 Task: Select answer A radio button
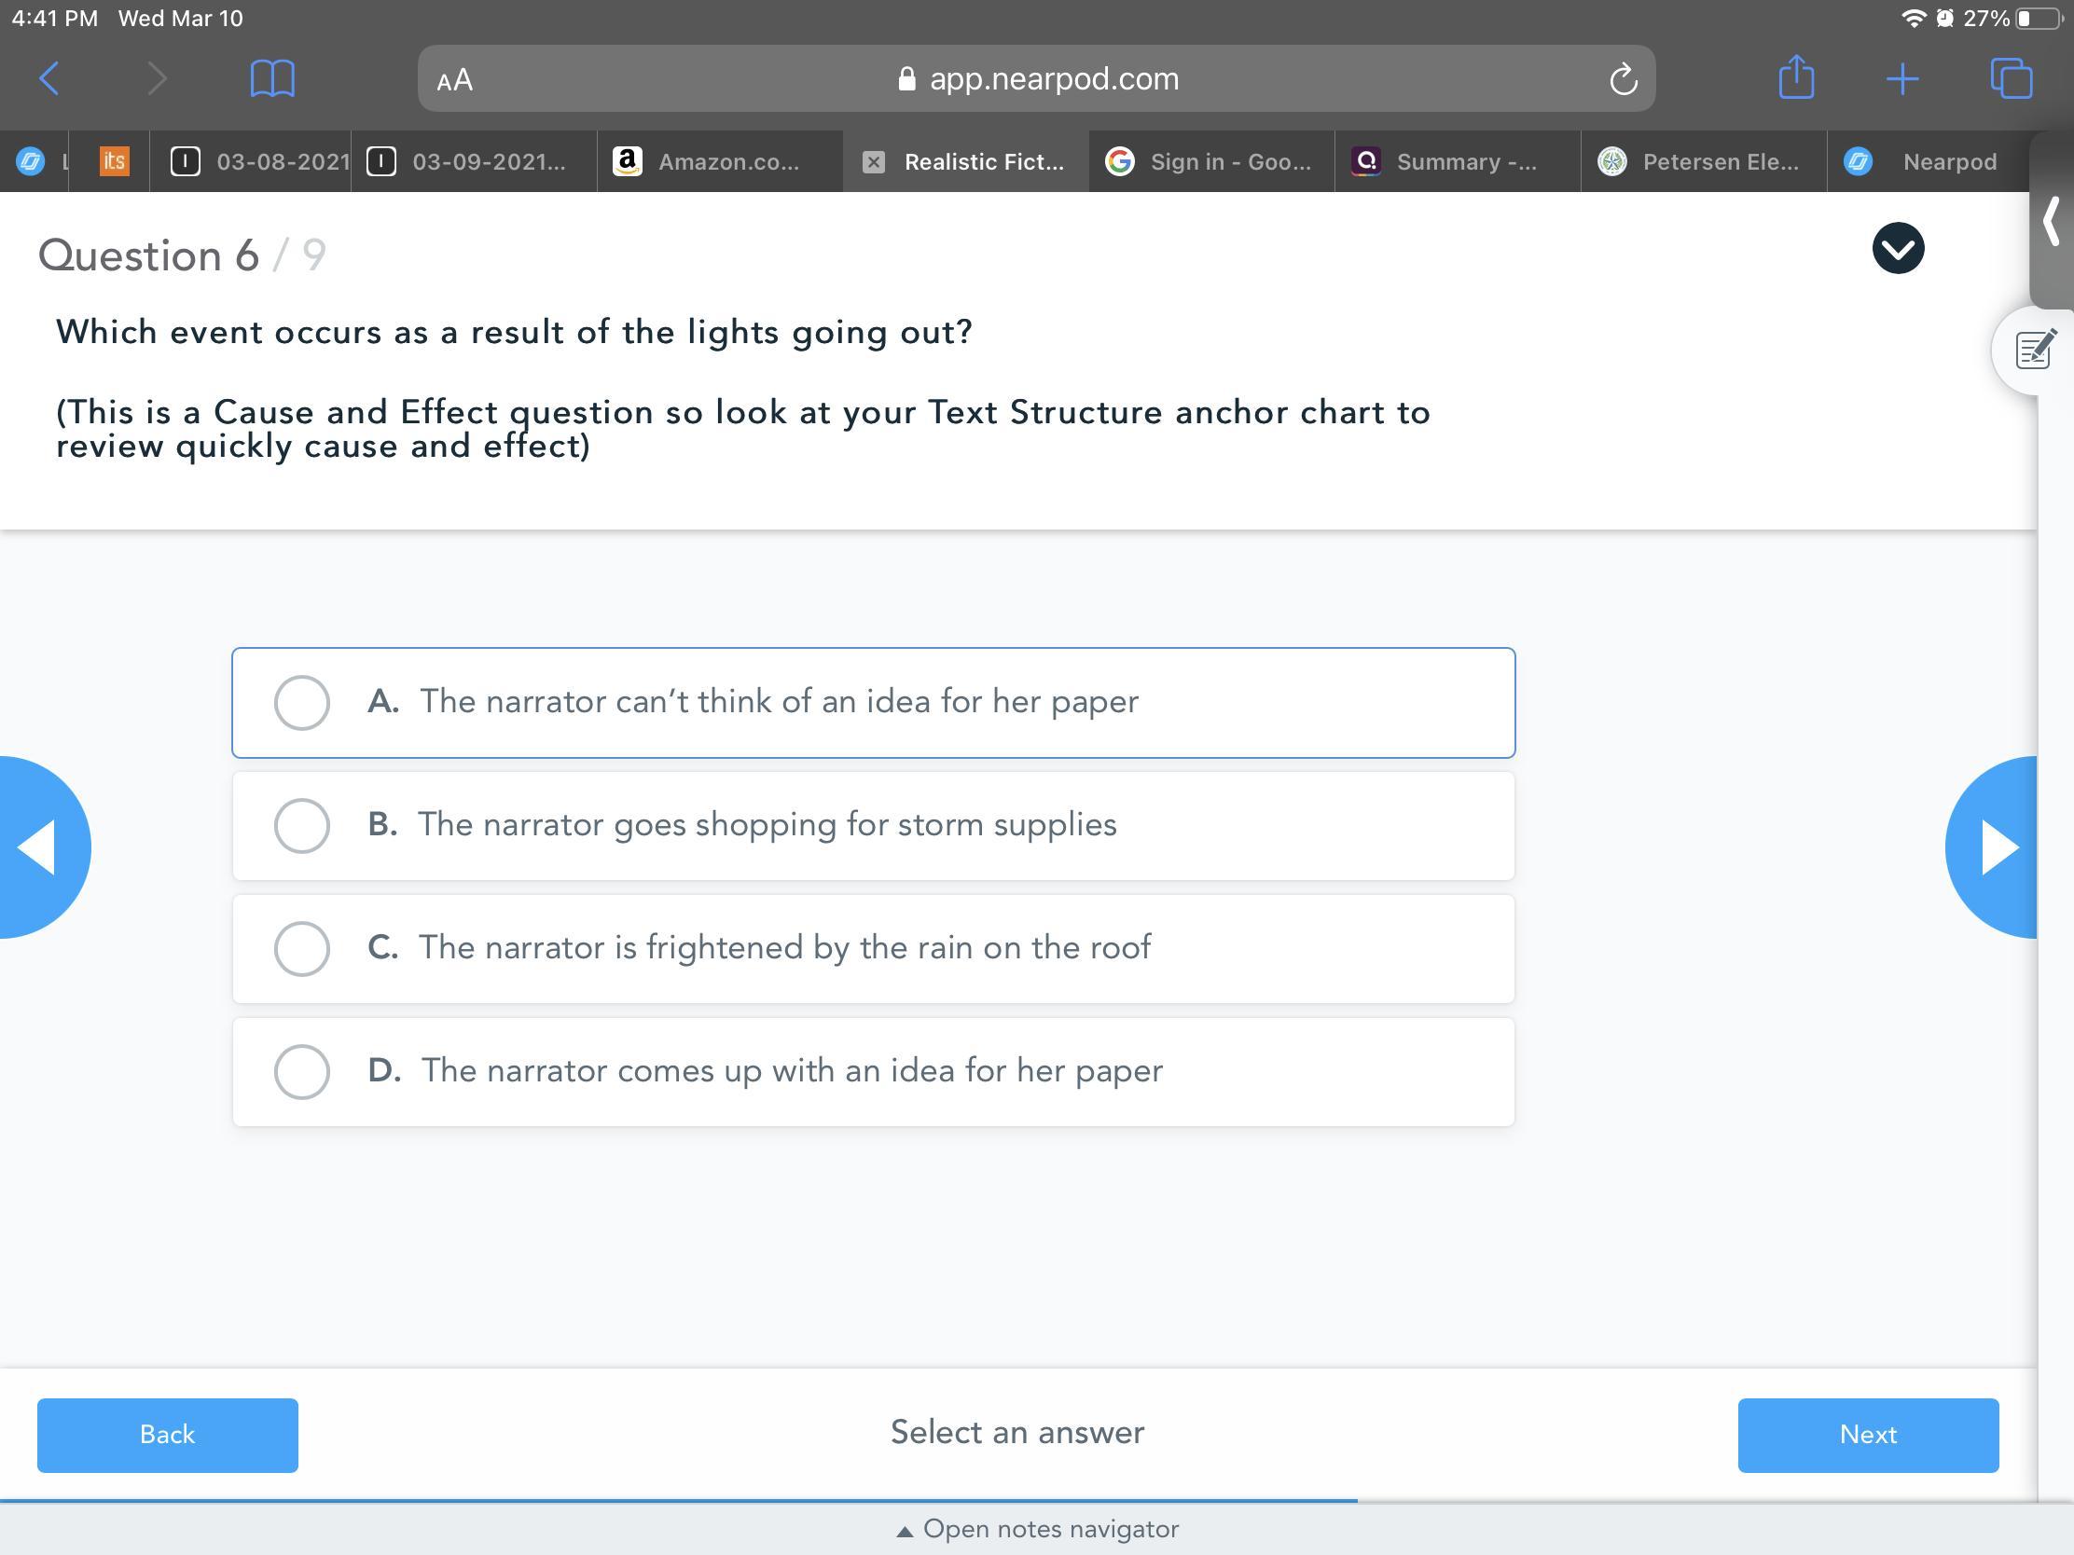point(301,702)
